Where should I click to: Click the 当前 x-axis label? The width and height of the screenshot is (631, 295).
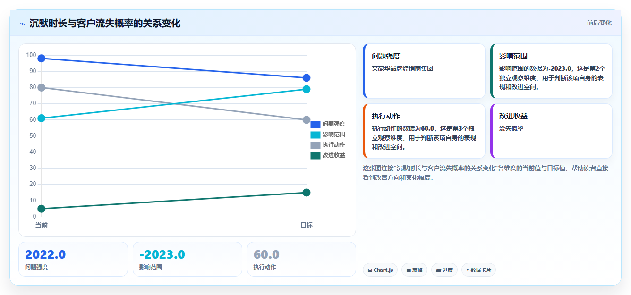(x=42, y=226)
